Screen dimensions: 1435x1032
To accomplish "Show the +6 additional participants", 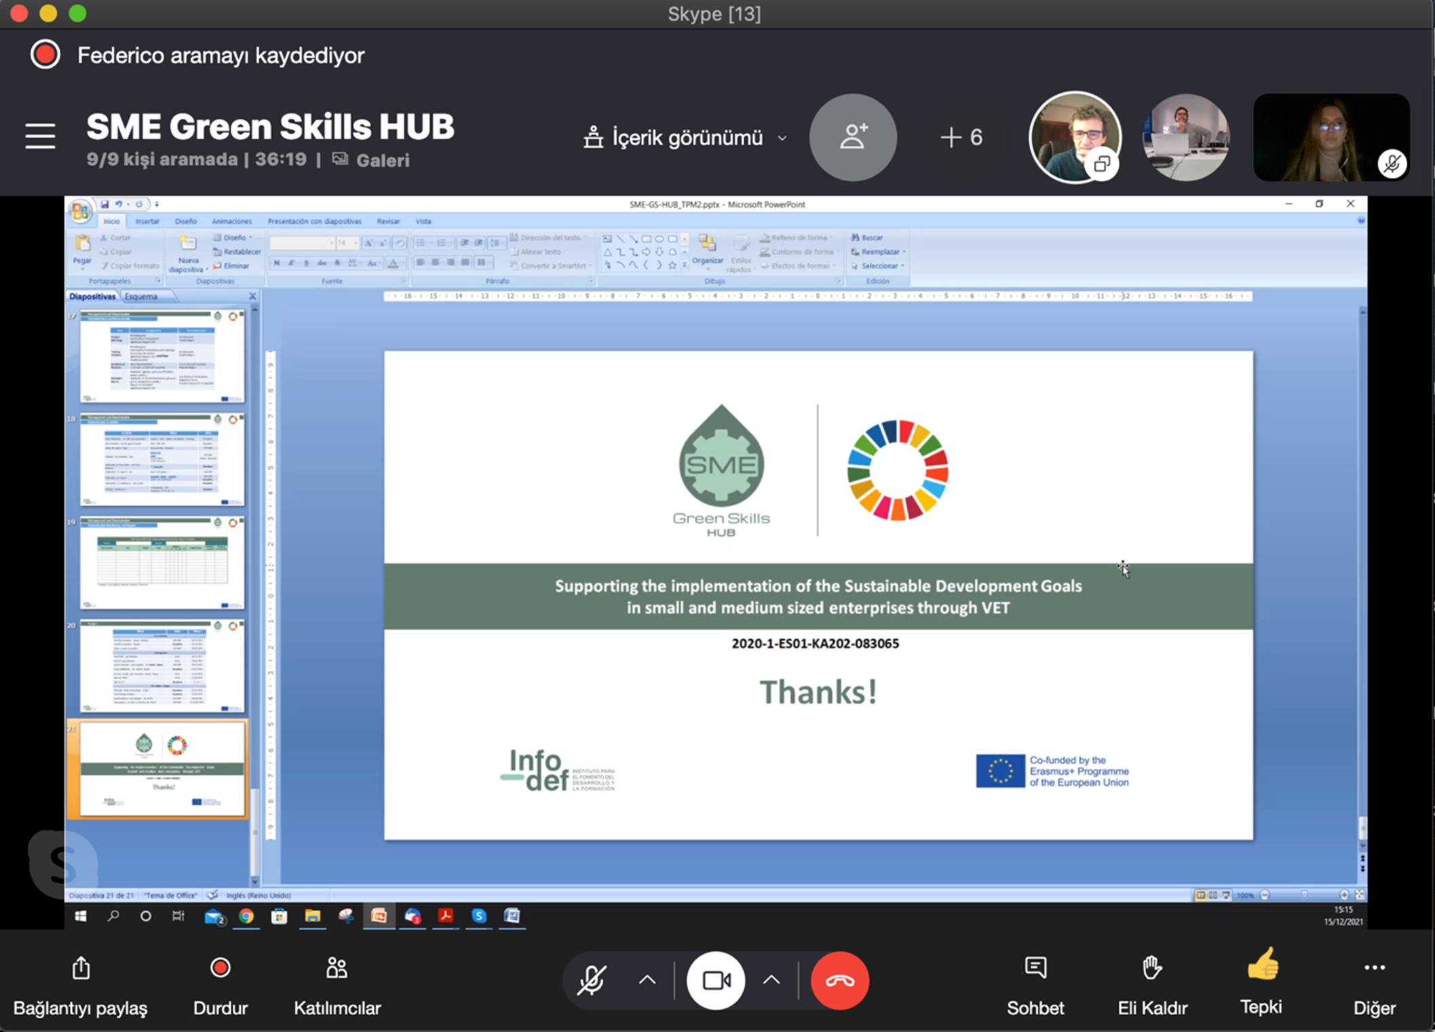I will point(962,138).
